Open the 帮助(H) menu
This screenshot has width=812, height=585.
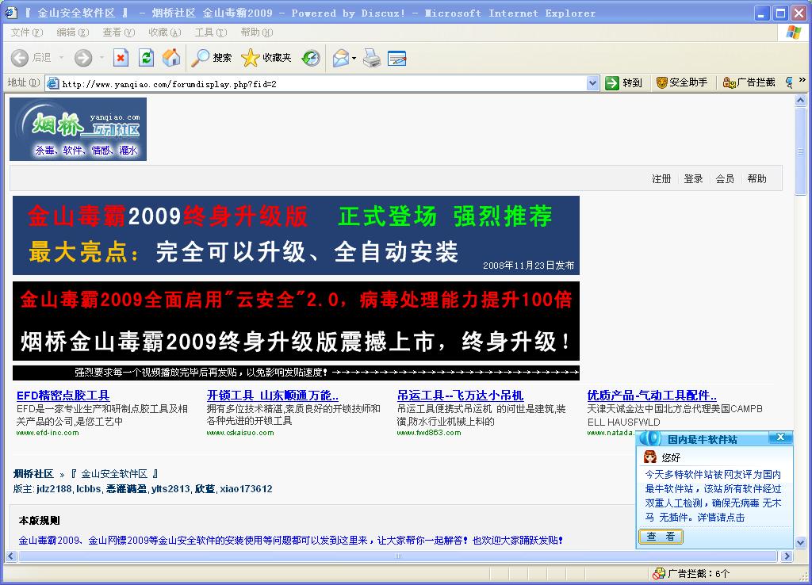[x=256, y=32]
